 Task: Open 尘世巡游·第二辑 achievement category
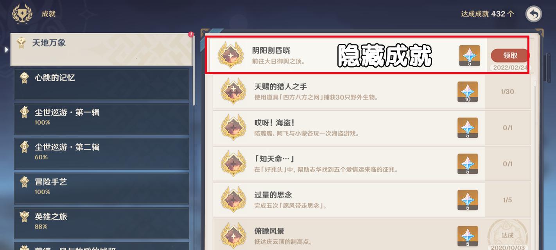(101, 154)
